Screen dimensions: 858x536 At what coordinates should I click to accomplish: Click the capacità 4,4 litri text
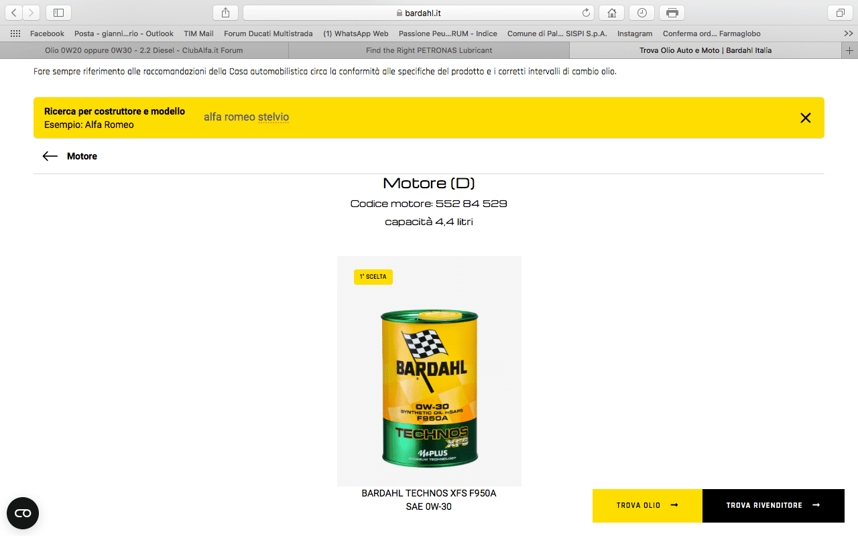click(x=429, y=222)
